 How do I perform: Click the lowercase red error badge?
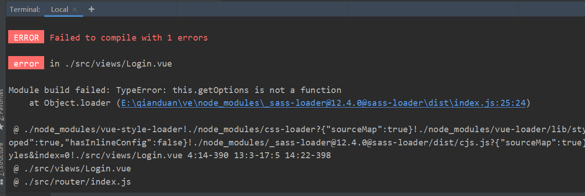click(26, 64)
